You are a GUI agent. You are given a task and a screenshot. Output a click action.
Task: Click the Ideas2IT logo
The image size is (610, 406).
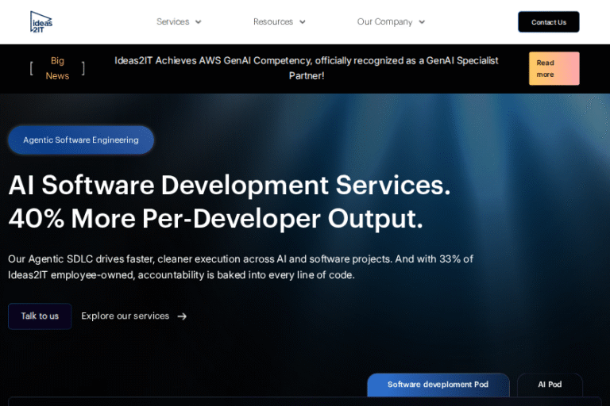pos(41,21)
